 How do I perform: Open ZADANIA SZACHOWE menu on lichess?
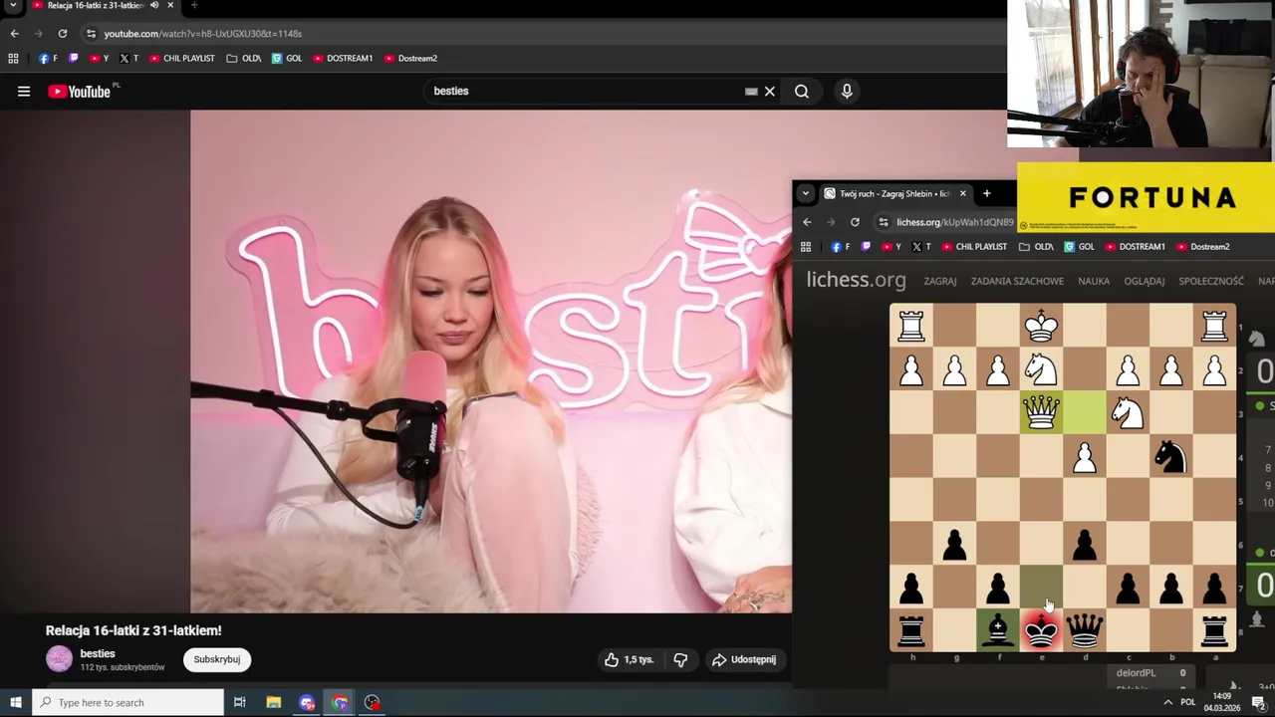[x=1017, y=281]
